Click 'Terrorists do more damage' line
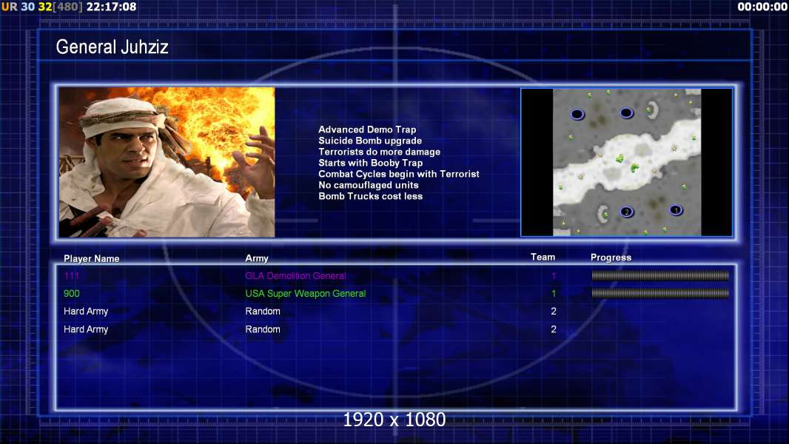Image resolution: width=789 pixels, height=444 pixels. (x=380, y=152)
